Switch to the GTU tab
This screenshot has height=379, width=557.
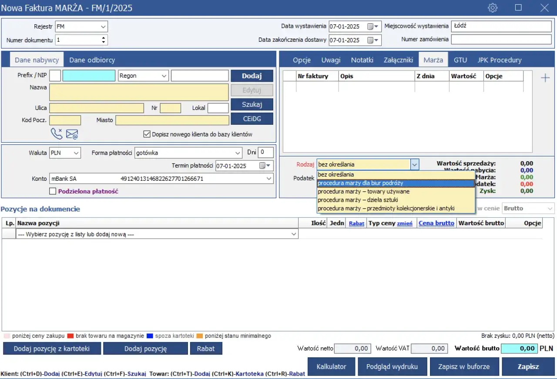(460, 60)
